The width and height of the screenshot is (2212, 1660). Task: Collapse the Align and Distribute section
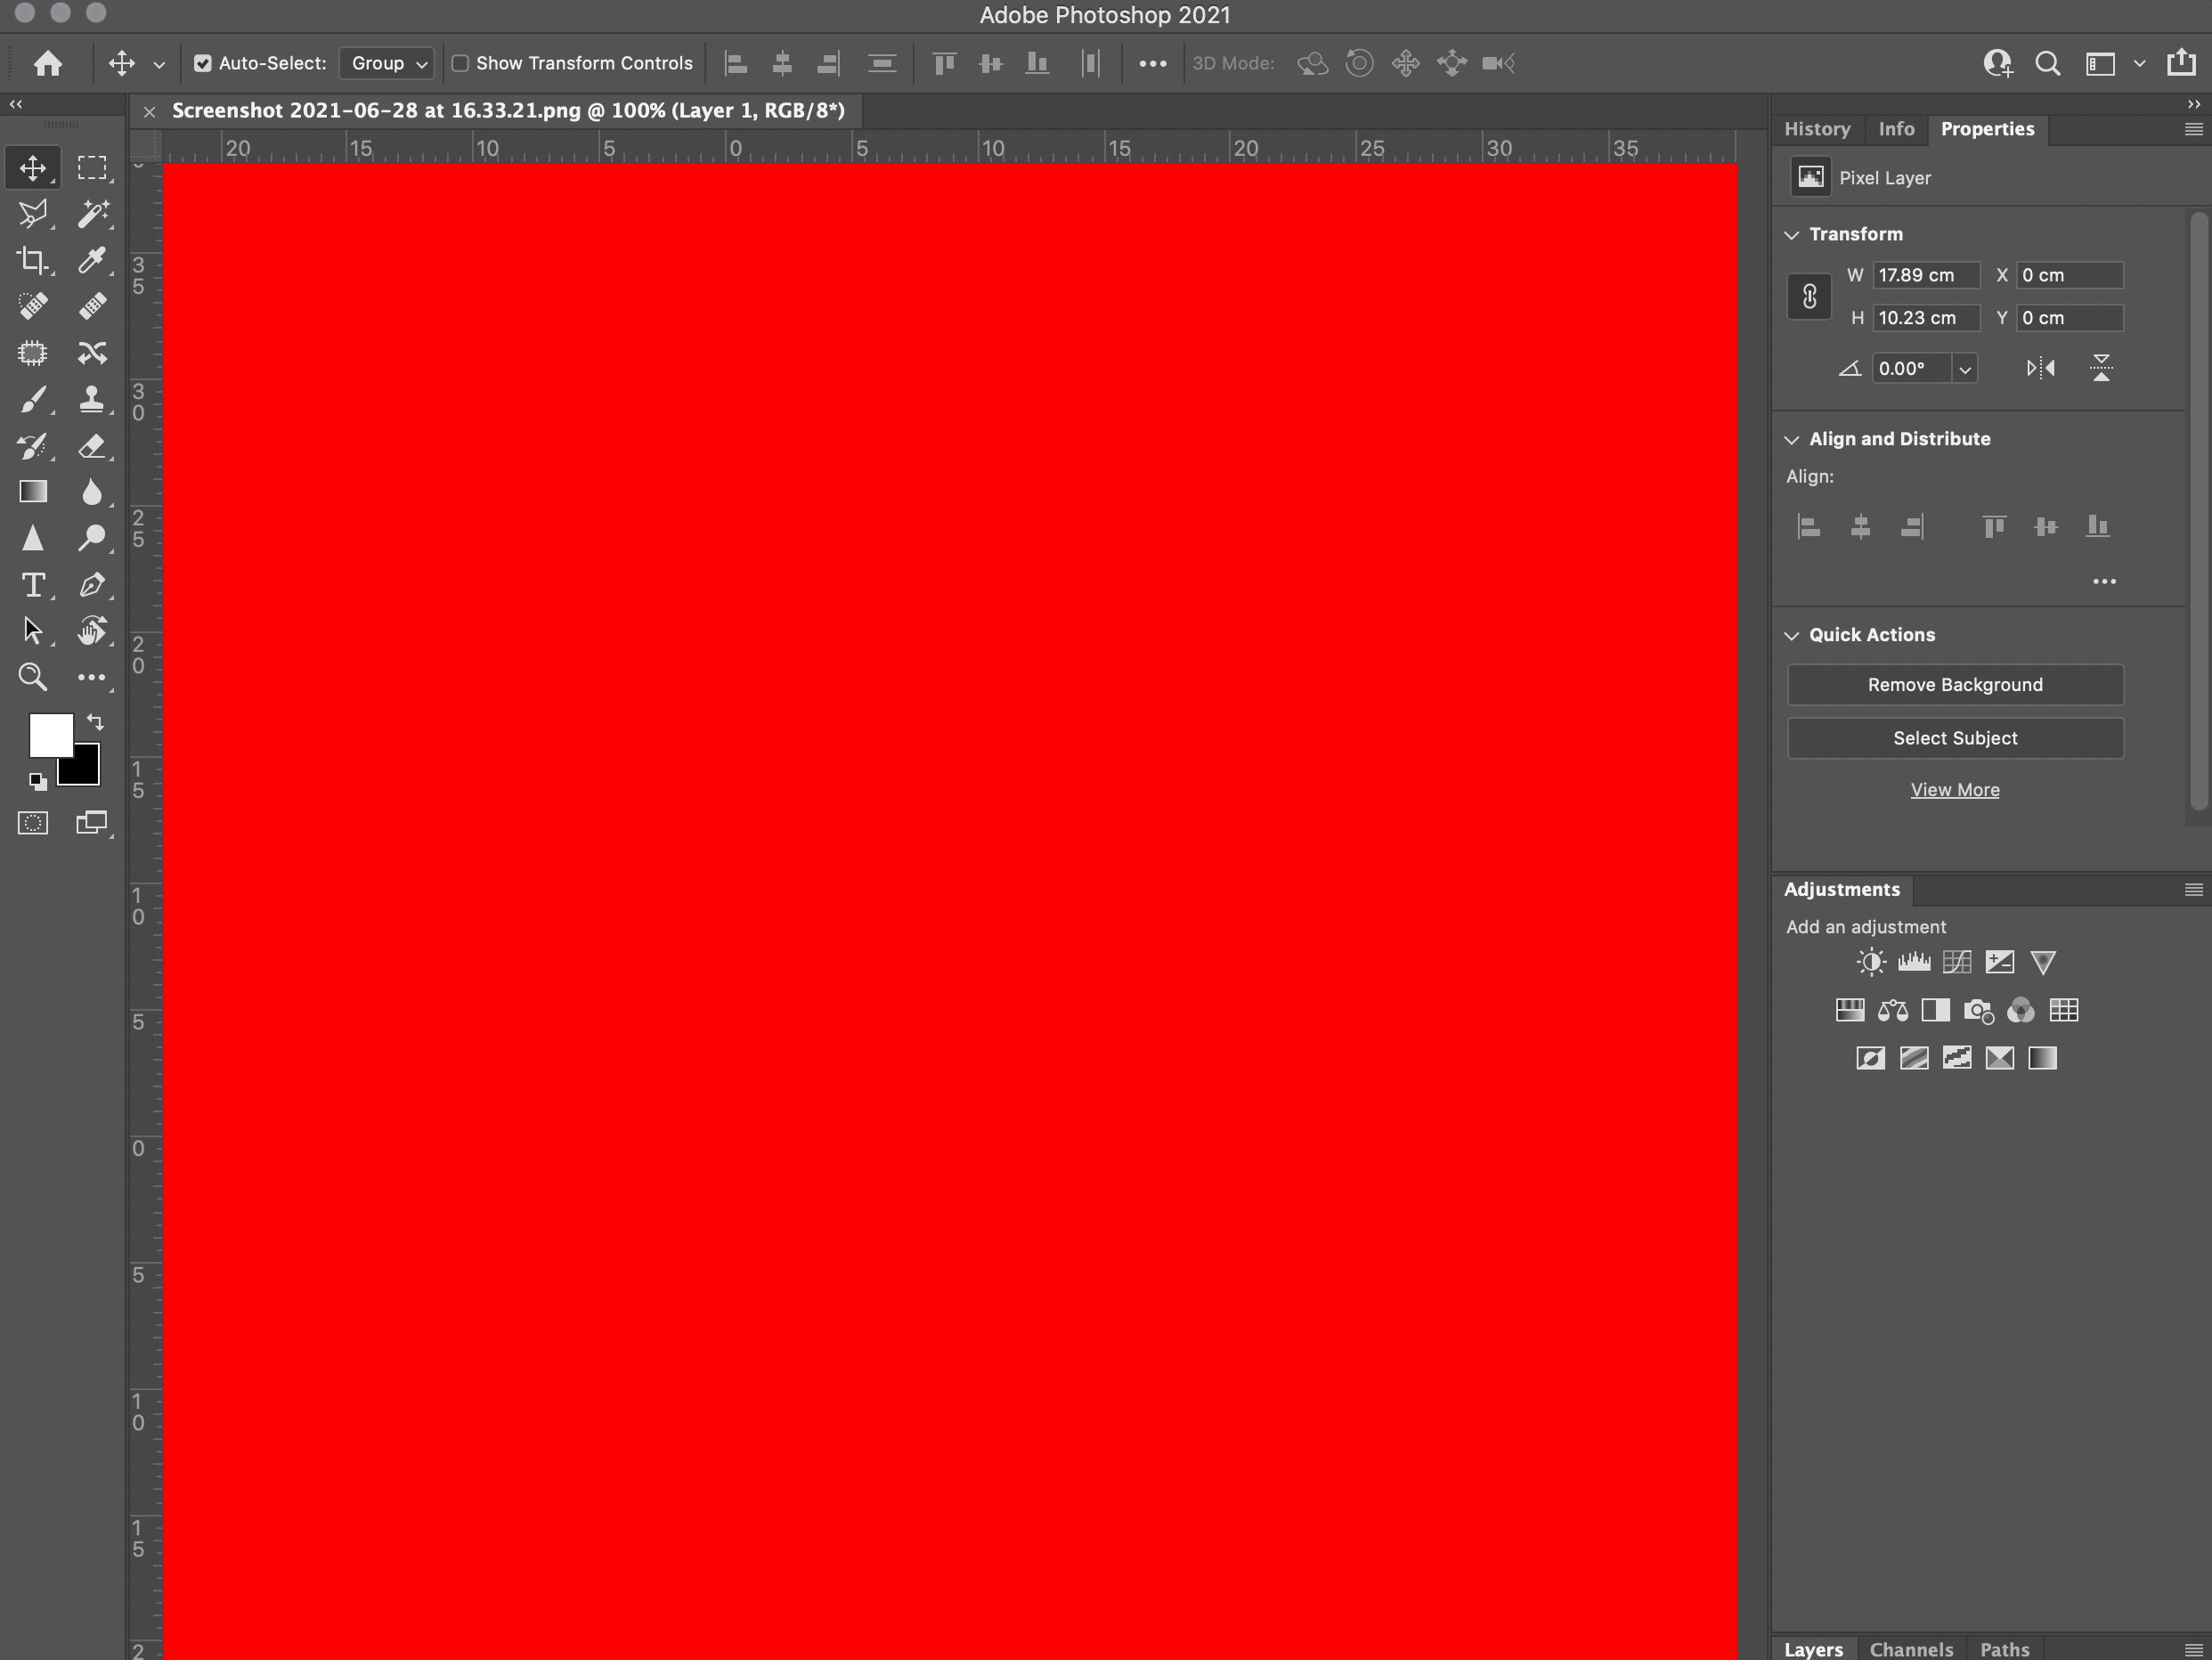1791,439
